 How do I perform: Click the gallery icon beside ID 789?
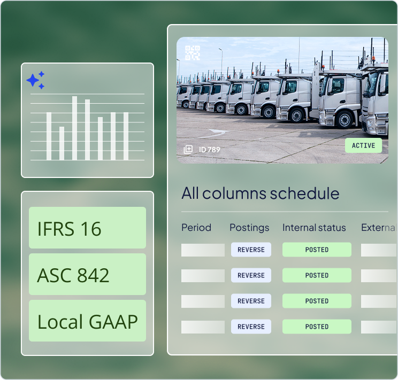(188, 150)
